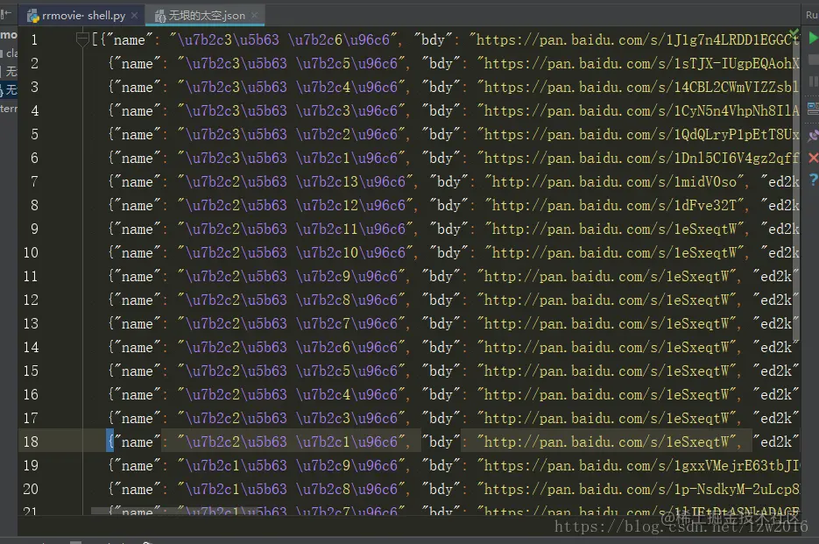Viewport: 819px width, 544px height.
Task: Click the URL containing 1sTJX-IUgpEQAoh
Action: (638, 64)
